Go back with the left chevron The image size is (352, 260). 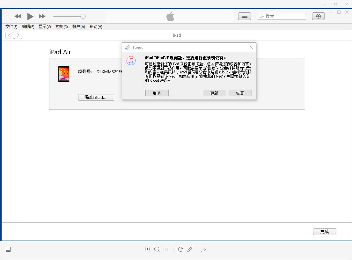coord(10,35)
